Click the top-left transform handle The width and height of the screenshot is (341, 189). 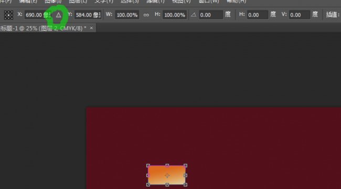point(148,166)
